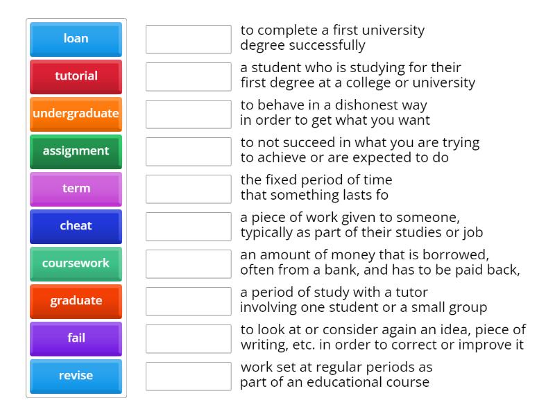Select the blank box beside 'to look at or consider again'
The height and width of the screenshot is (416, 555).
[x=189, y=339]
